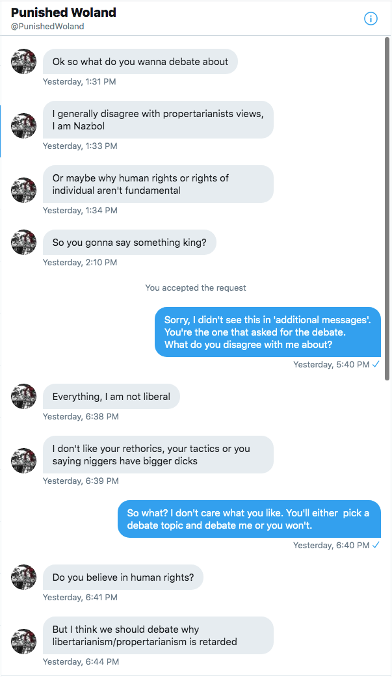Click the avatar next to 'Everything, I am not liberal'
The height and width of the screenshot is (677, 392).
pyautogui.click(x=23, y=396)
